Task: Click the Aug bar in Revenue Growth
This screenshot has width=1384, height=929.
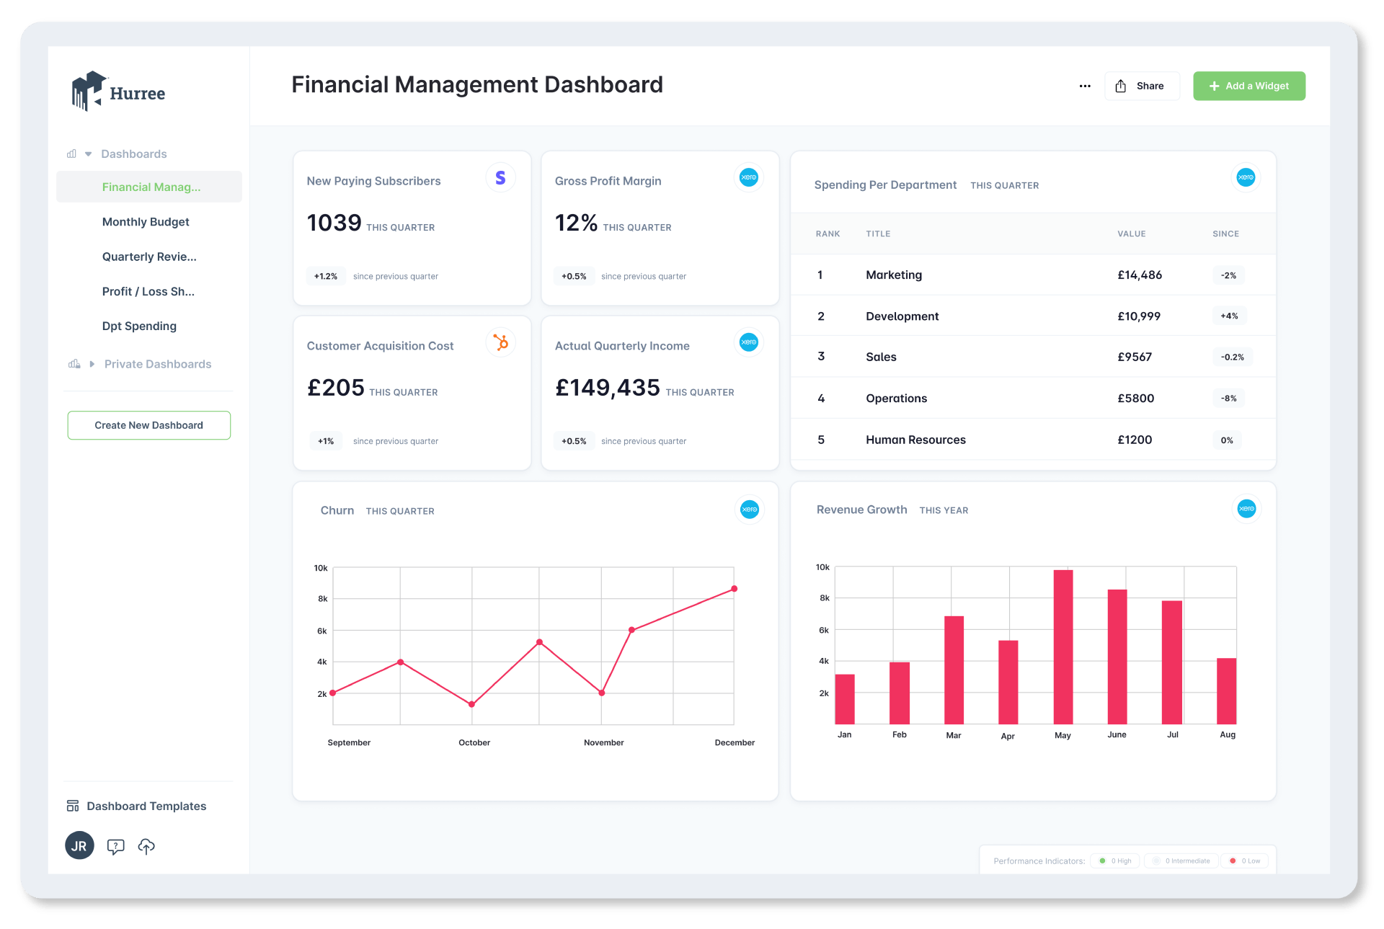Action: (1227, 690)
